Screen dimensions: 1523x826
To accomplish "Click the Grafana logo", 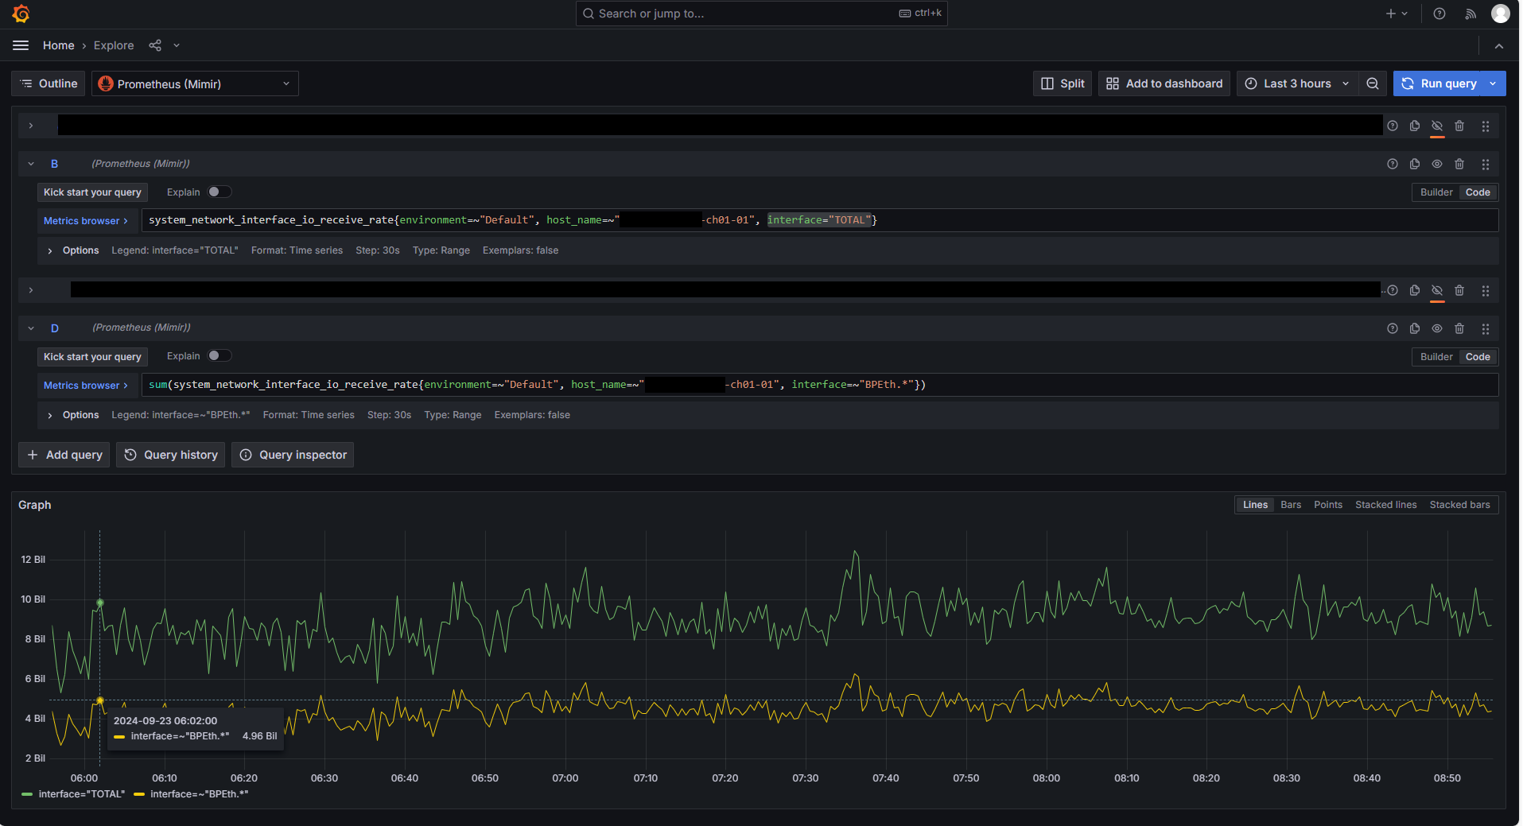I will pyautogui.click(x=21, y=14).
